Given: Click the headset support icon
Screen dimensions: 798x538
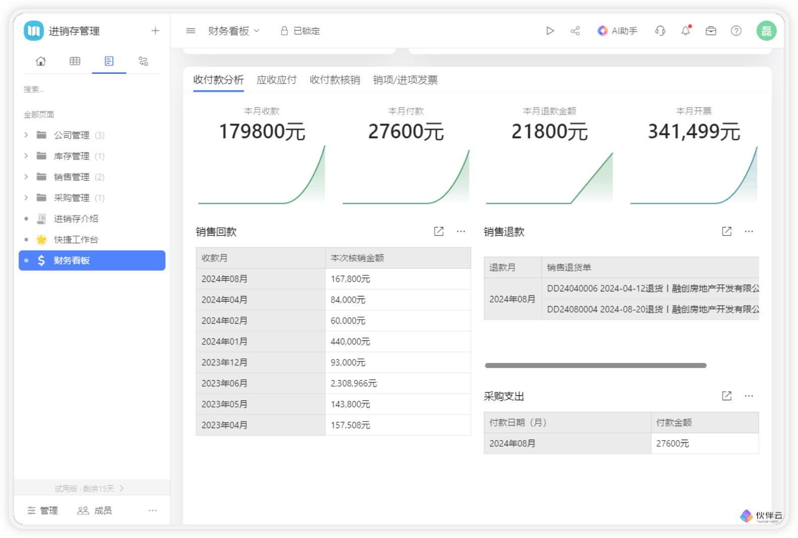Looking at the screenshot, I should 660,31.
